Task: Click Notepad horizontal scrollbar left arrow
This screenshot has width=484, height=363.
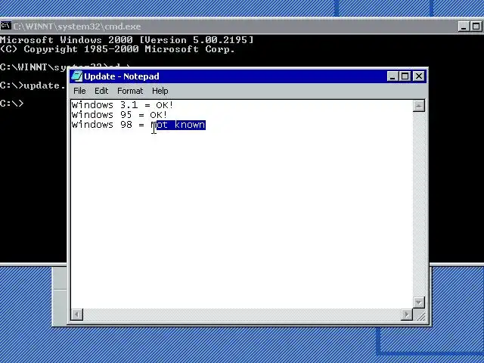Action: pyautogui.click(x=77, y=315)
